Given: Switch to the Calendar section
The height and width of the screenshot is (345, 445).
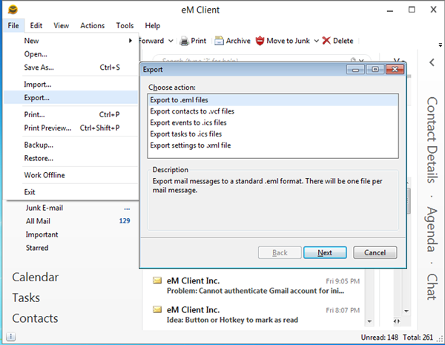Looking at the screenshot, I should pos(35,277).
